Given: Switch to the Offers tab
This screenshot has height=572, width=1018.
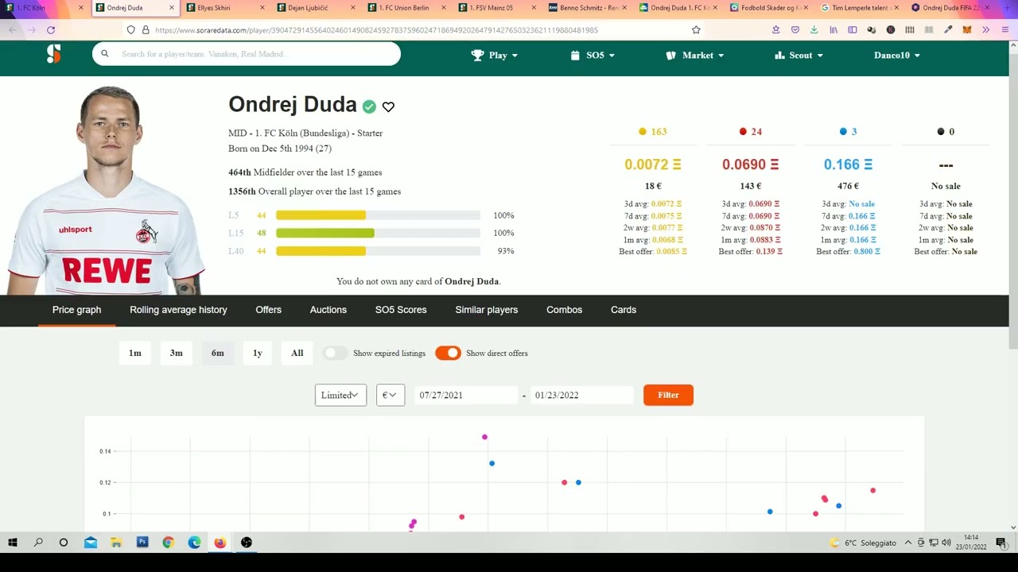Looking at the screenshot, I should (268, 310).
